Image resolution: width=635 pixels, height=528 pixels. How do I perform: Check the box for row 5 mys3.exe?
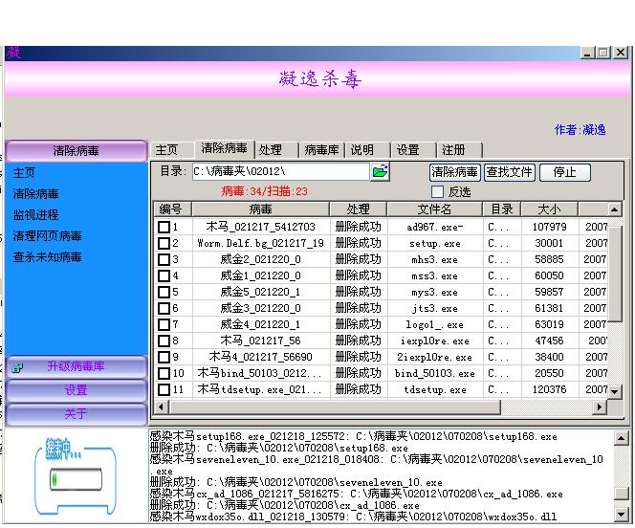164,292
